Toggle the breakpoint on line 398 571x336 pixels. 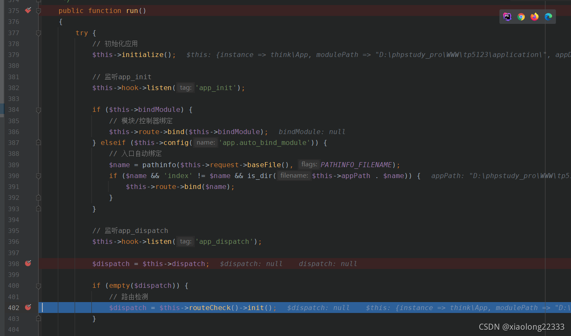(x=28, y=263)
